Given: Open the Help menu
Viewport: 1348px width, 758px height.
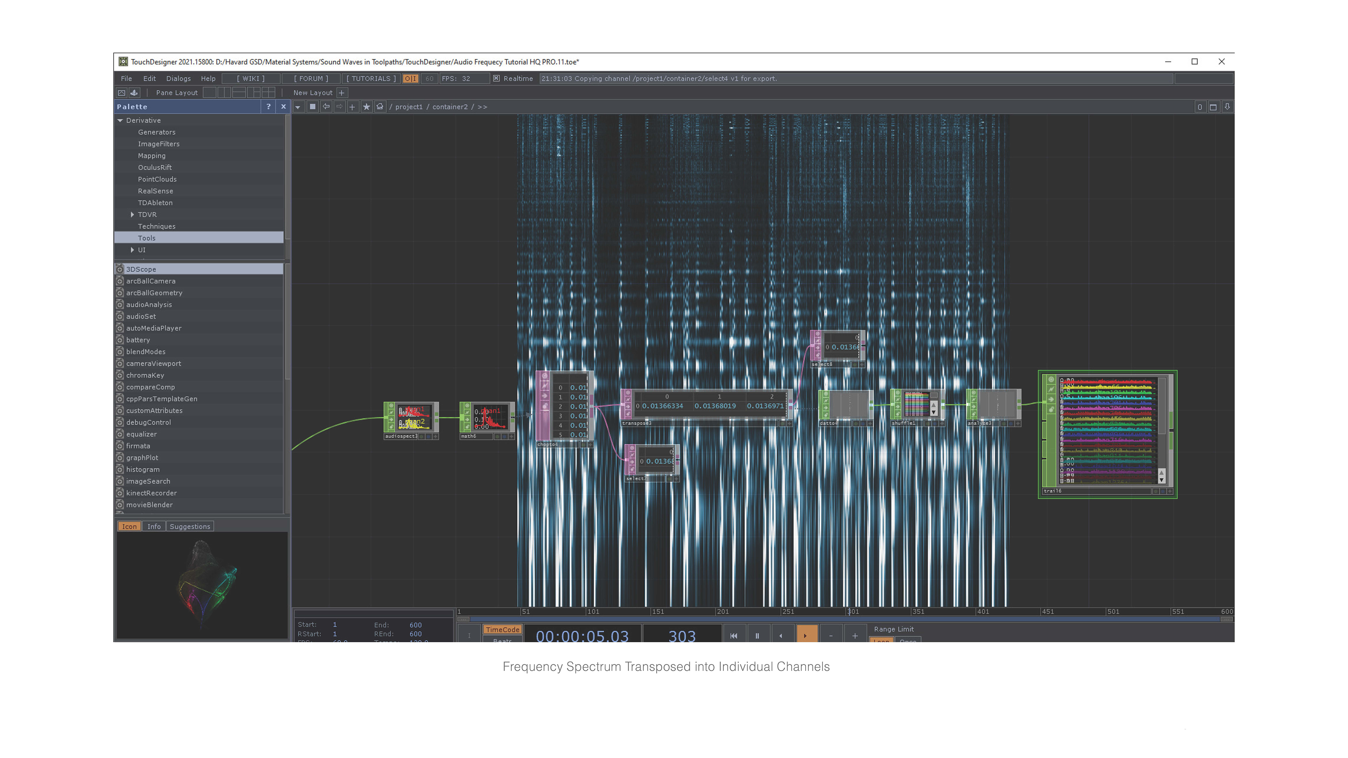Looking at the screenshot, I should tap(208, 79).
